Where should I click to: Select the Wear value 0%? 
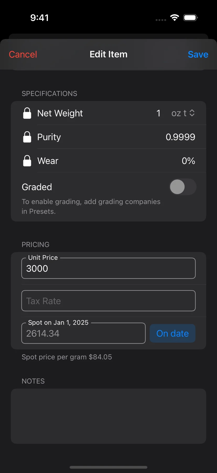188,161
